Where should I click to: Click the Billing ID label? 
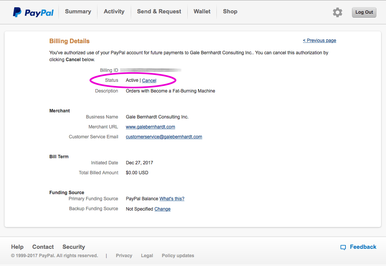coord(109,70)
